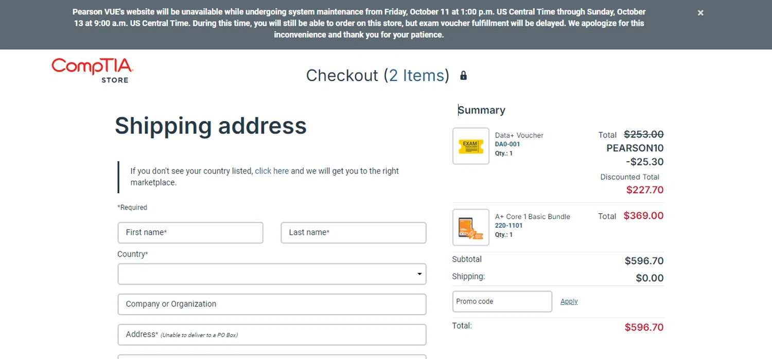Dismiss the Pearson VUE maintenance banner
Image resolution: width=772 pixels, height=359 pixels.
[700, 13]
